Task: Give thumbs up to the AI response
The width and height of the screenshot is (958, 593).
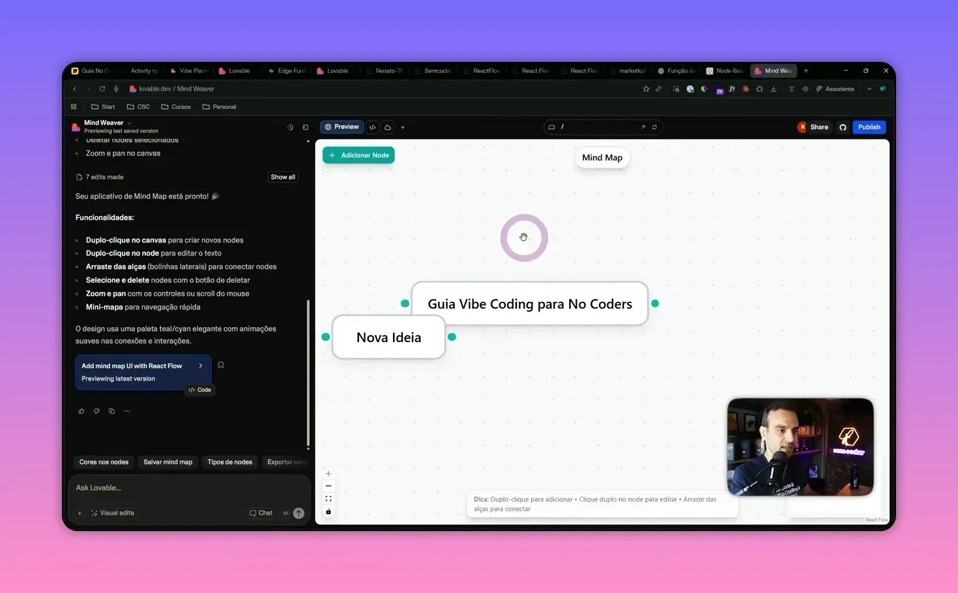Action: coord(81,411)
